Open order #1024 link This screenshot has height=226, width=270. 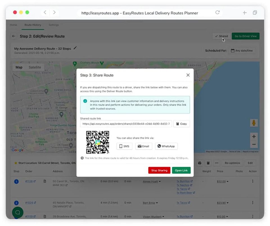(30, 203)
